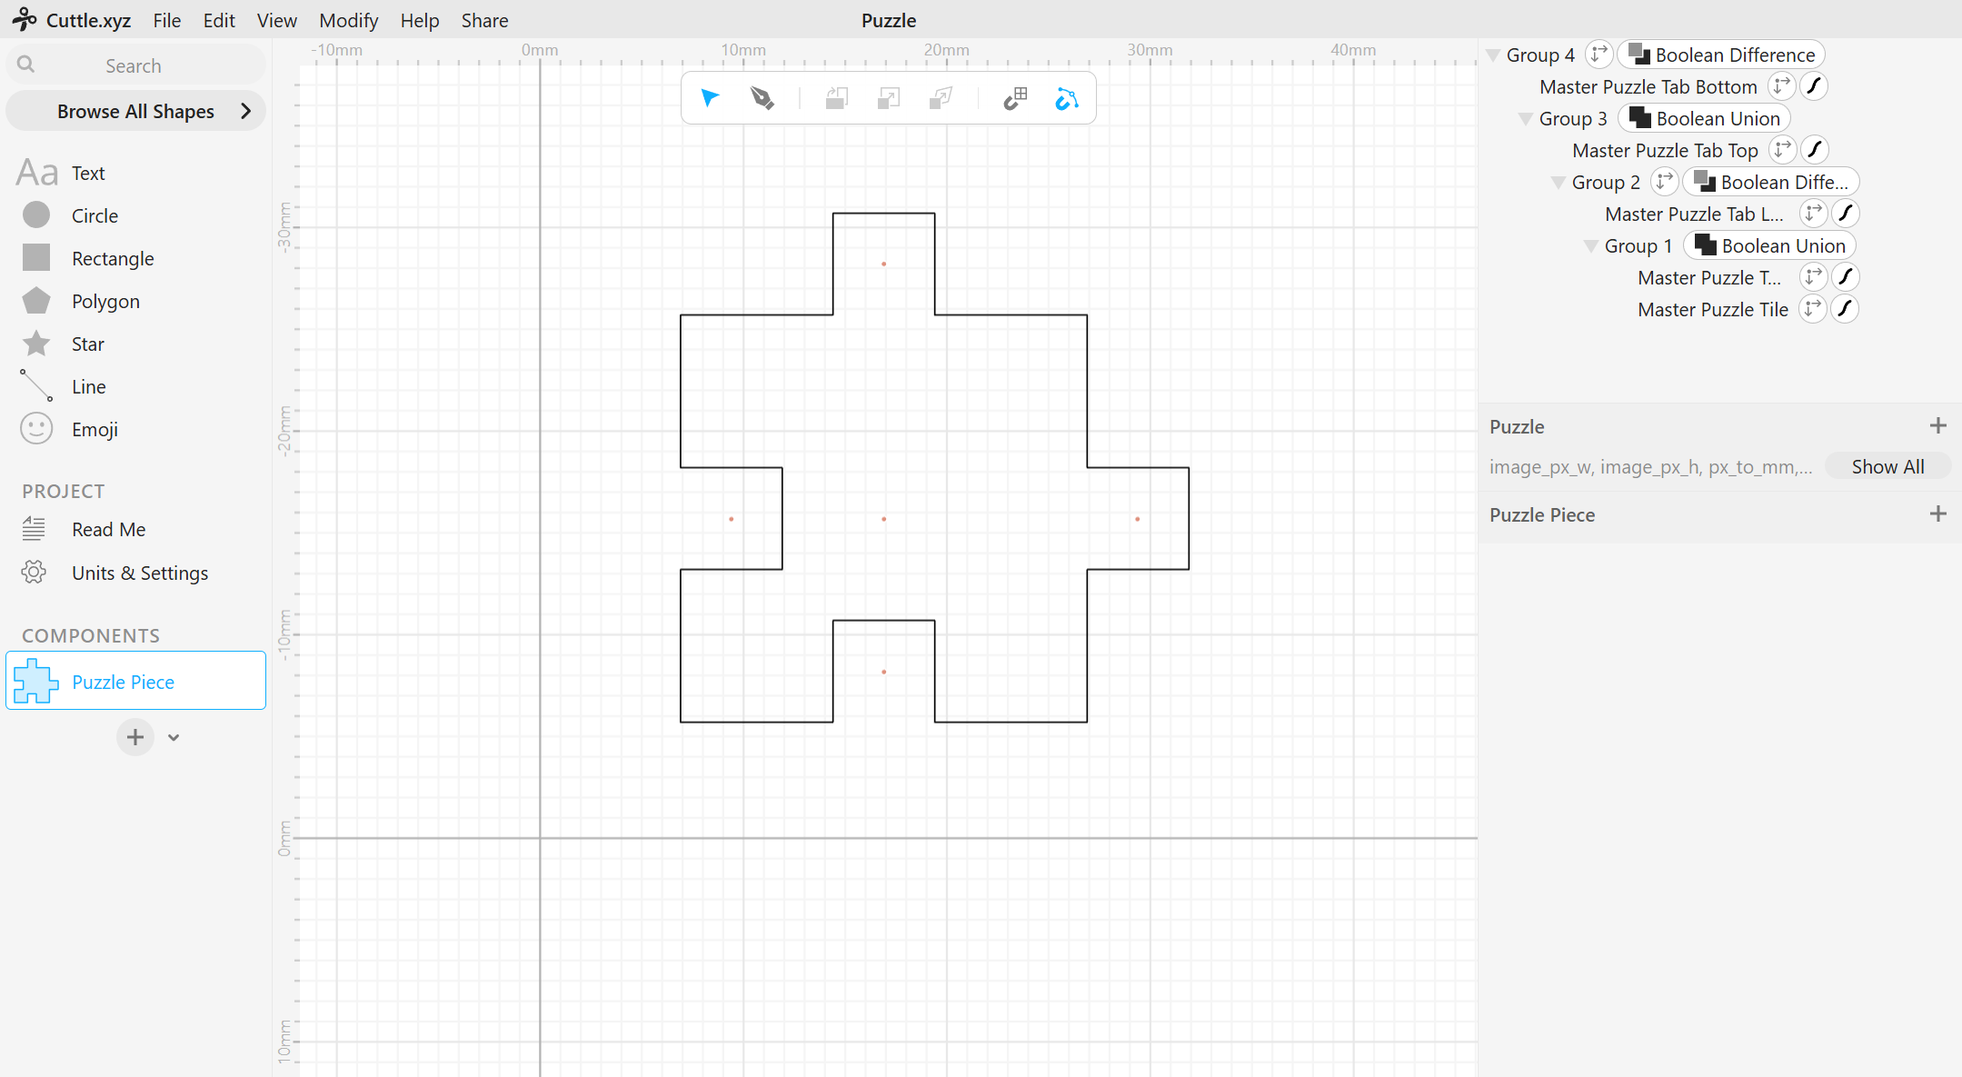
Task: Open the View menu
Action: coord(276,20)
